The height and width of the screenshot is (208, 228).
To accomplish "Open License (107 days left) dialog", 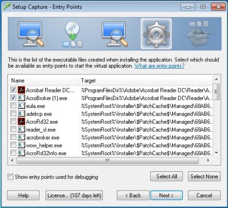I will [74, 195].
